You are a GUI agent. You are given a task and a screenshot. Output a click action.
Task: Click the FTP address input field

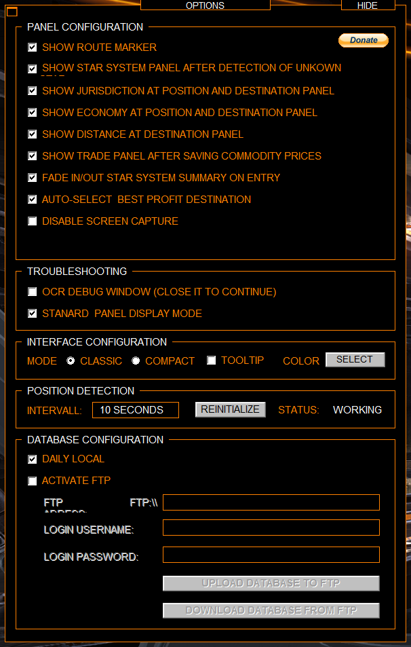click(271, 502)
